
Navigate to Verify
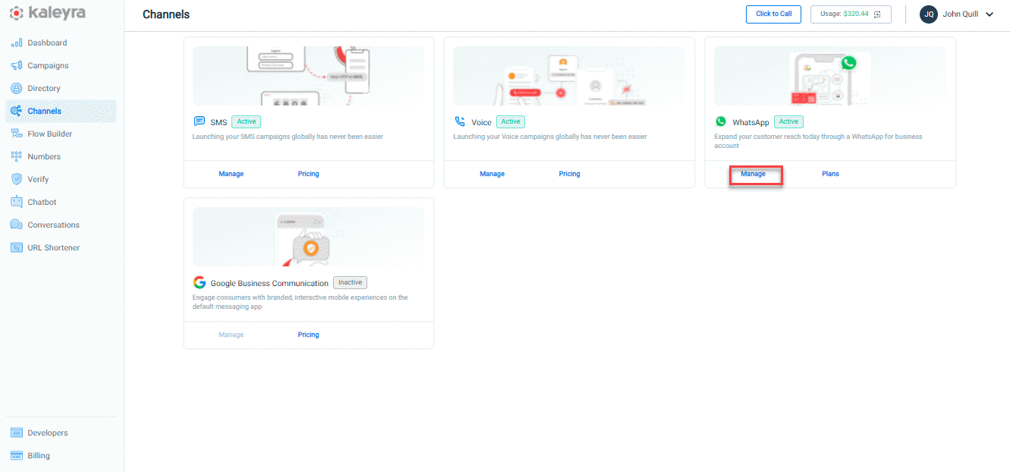[38, 179]
